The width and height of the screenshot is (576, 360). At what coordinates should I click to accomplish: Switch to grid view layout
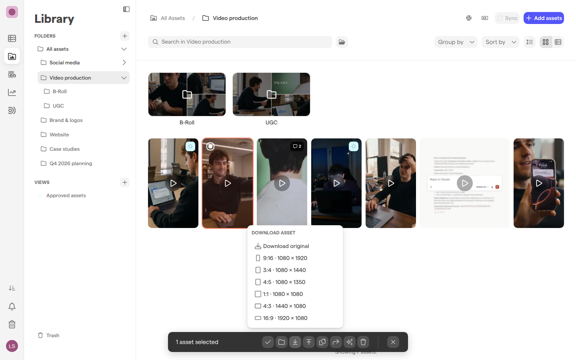click(546, 42)
